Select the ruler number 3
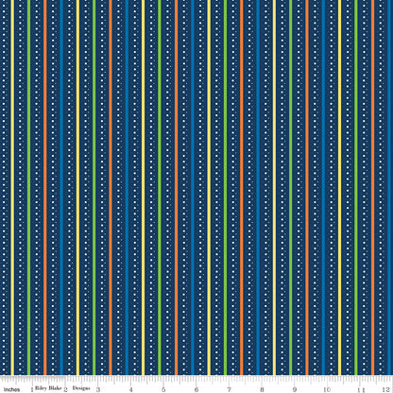Screen dimensions: 393x393 tap(98, 389)
